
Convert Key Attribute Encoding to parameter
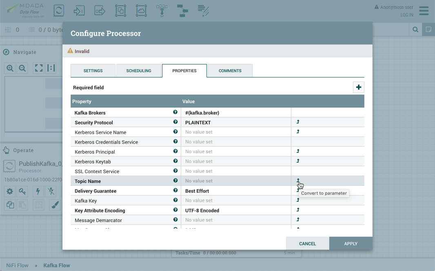298,210
